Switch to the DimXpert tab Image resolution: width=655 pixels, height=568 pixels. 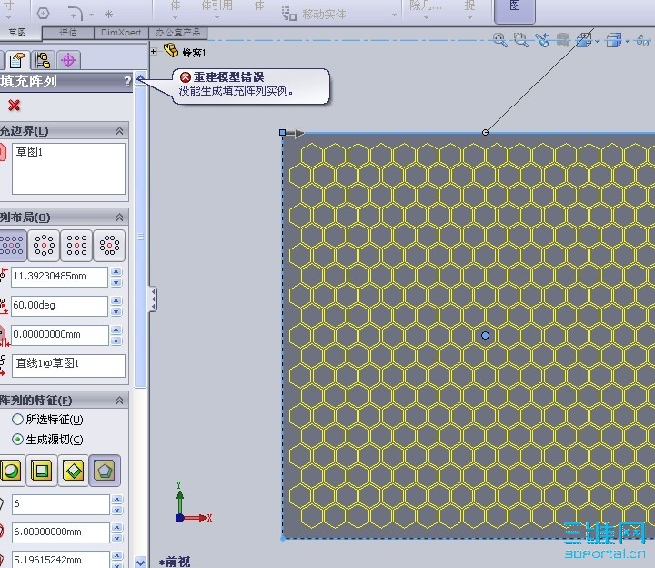point(121,33)
